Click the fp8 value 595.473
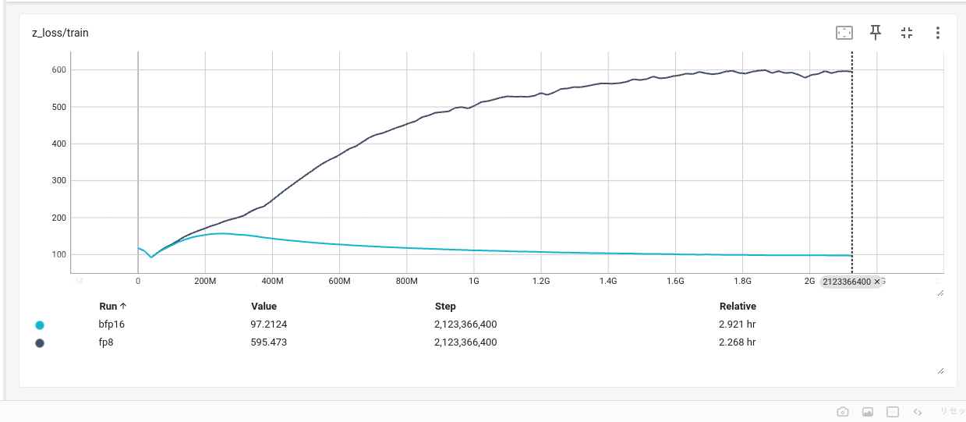The height and width of the screenshot is (422, 966). (x=269, y=342)
